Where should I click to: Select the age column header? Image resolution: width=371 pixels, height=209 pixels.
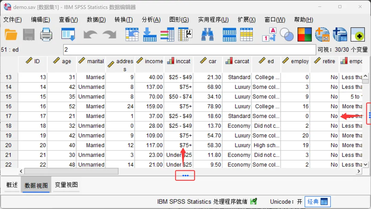pos(62,64)
